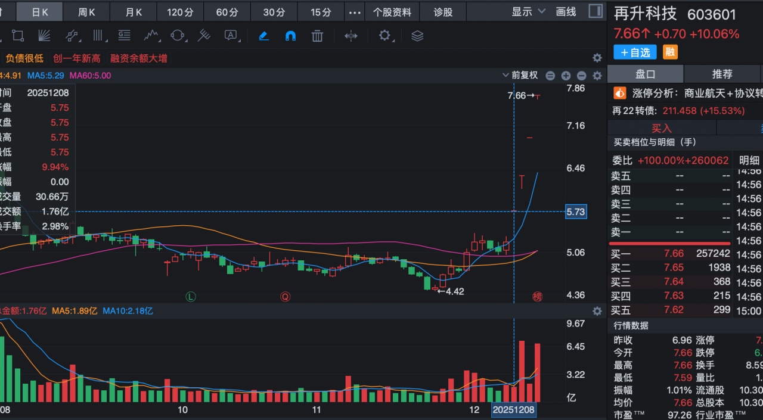Click the trash delete-drawings icon
This screenshot has width=763, height=420.
click(317, 36)
